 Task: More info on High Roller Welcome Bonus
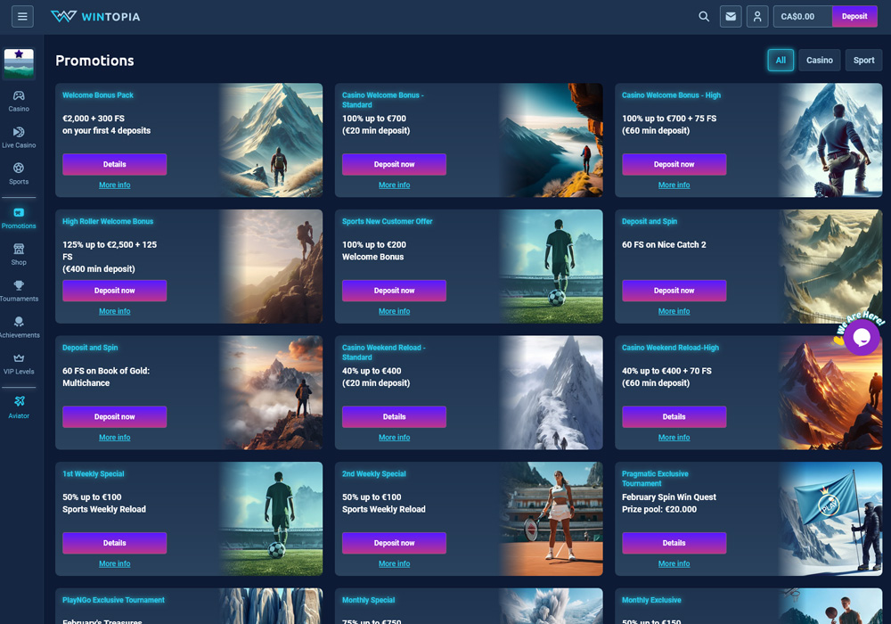tap(115, 311)
